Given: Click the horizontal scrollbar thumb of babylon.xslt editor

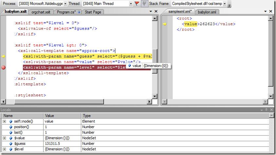Looking at the screenshot, I should (59, 102).
